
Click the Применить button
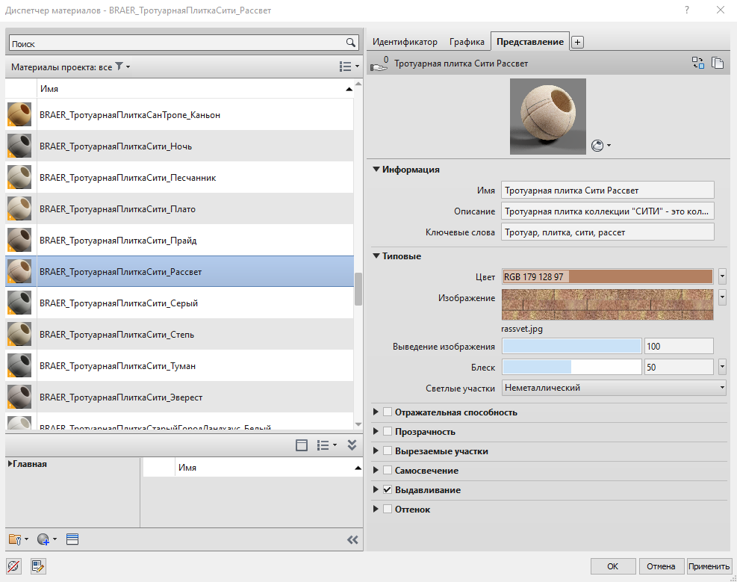point(709,566)
